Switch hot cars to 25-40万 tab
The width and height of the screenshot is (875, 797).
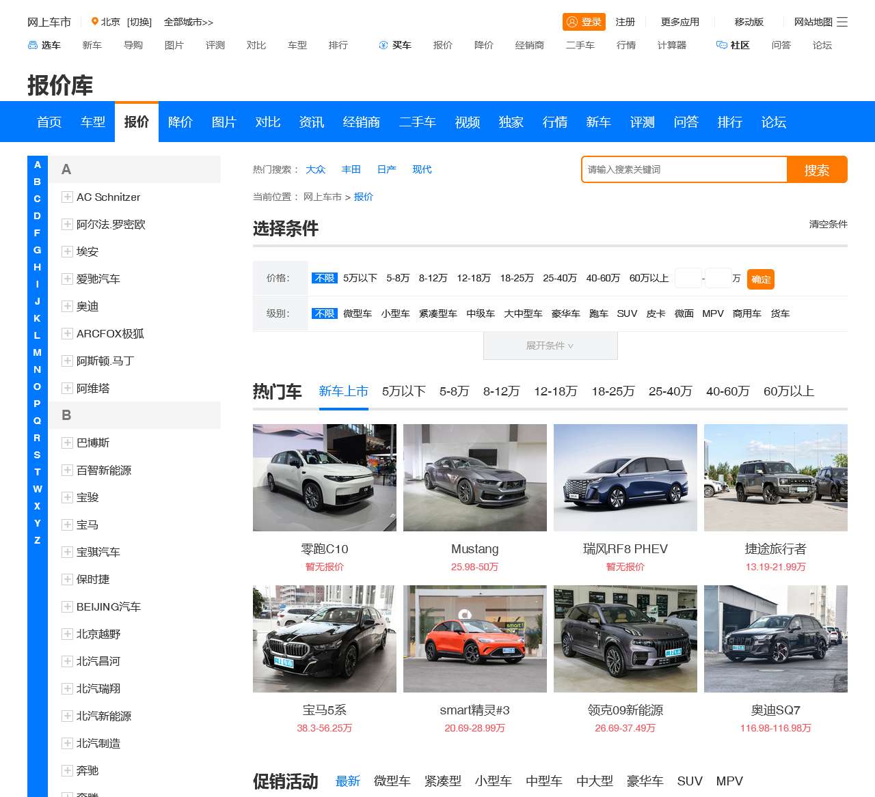click(x=671, y=391)
